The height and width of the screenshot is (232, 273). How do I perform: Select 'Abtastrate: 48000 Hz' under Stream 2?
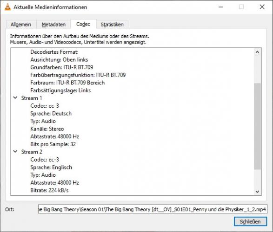55,183
